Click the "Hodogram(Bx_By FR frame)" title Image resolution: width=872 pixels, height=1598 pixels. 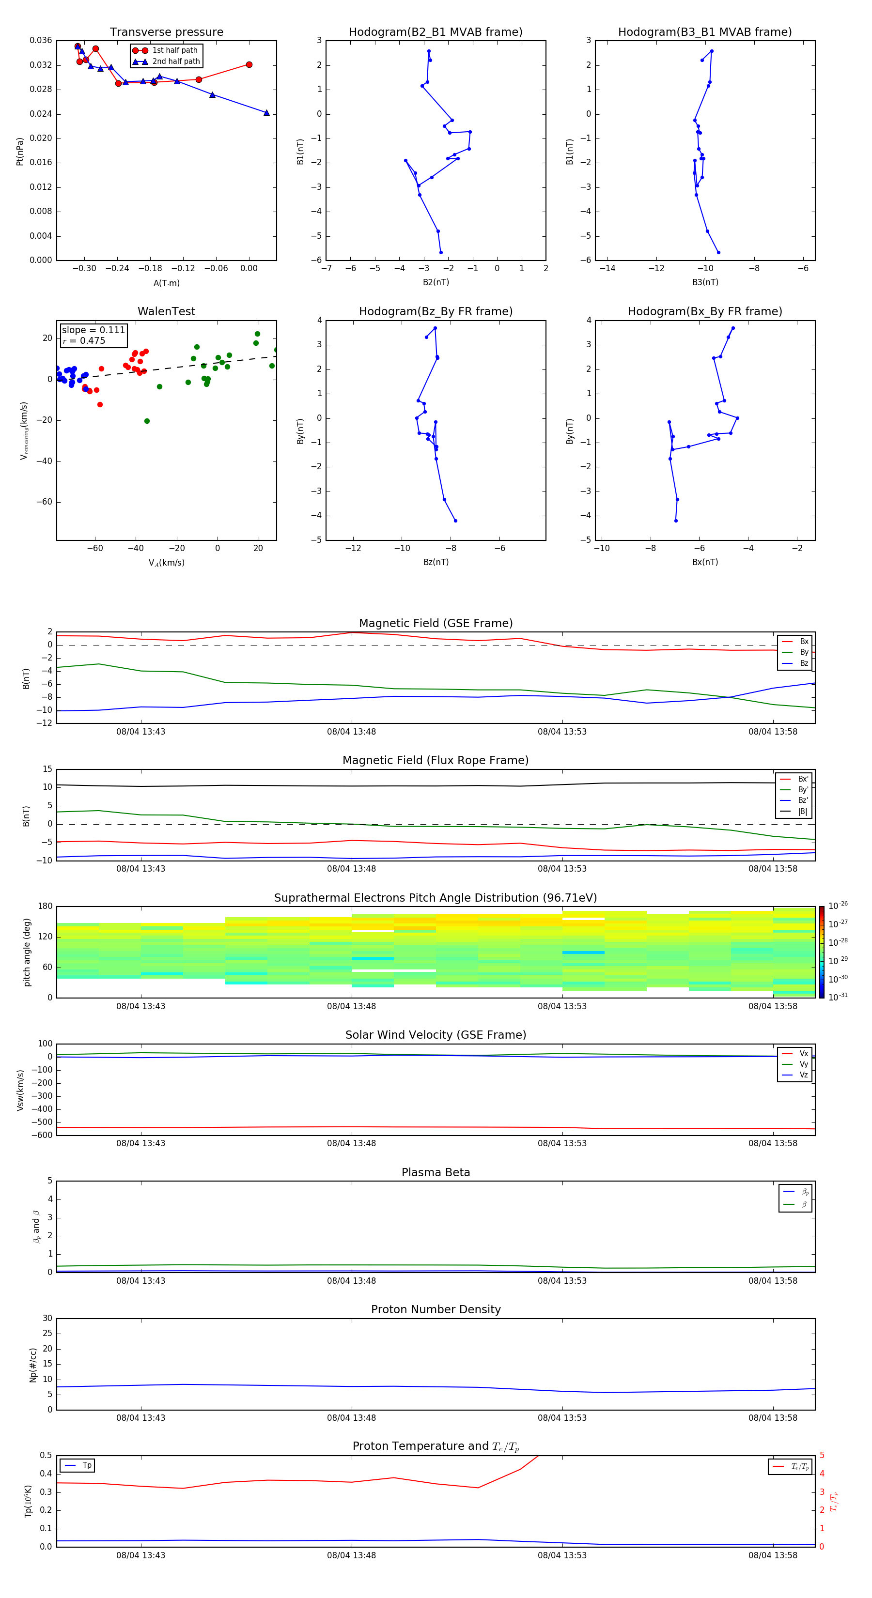pos(705,311)
